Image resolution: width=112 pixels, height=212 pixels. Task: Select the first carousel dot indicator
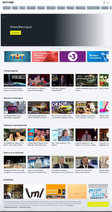pyautogui.click(x=52, y=48)
